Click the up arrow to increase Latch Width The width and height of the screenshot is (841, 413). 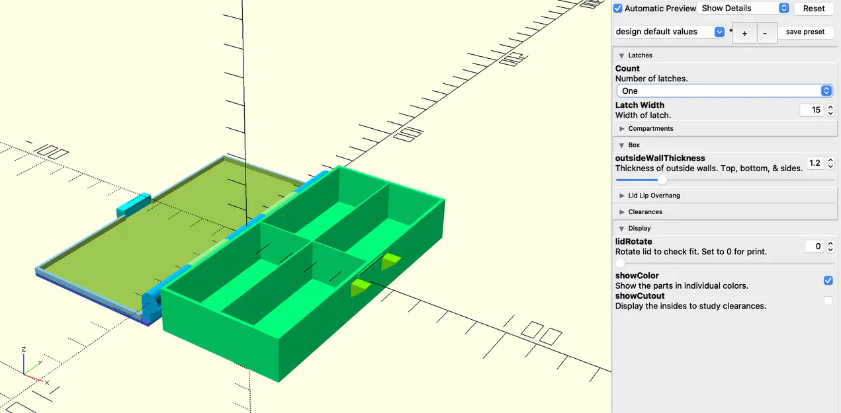(830, 106)
